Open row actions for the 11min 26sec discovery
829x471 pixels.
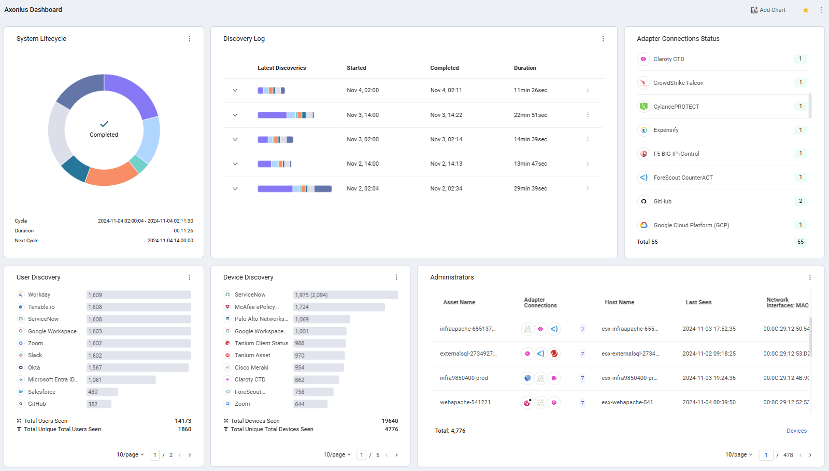[x=588, y=91]
